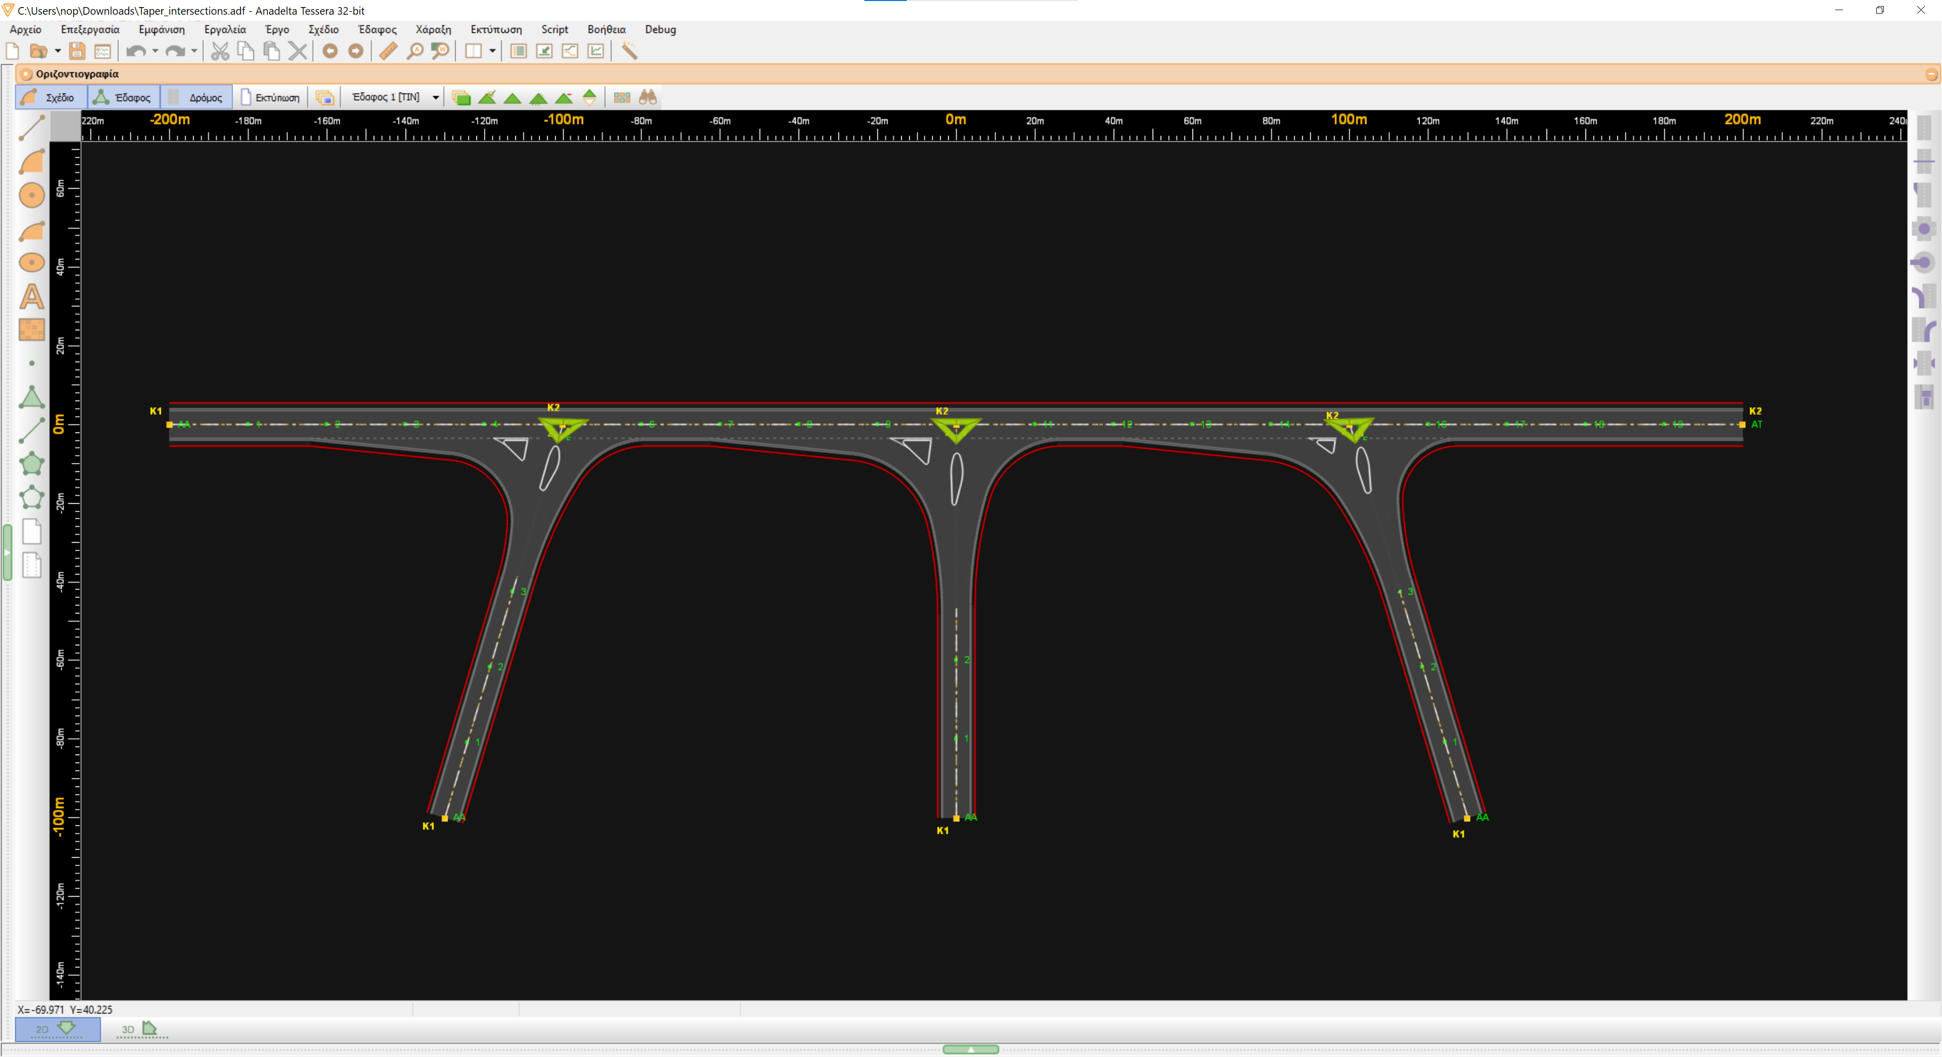Viewport: 1942px width, 1057px height.
Task: Click the horizontal scrollbar below the drawing
Action: (971, 1049)
